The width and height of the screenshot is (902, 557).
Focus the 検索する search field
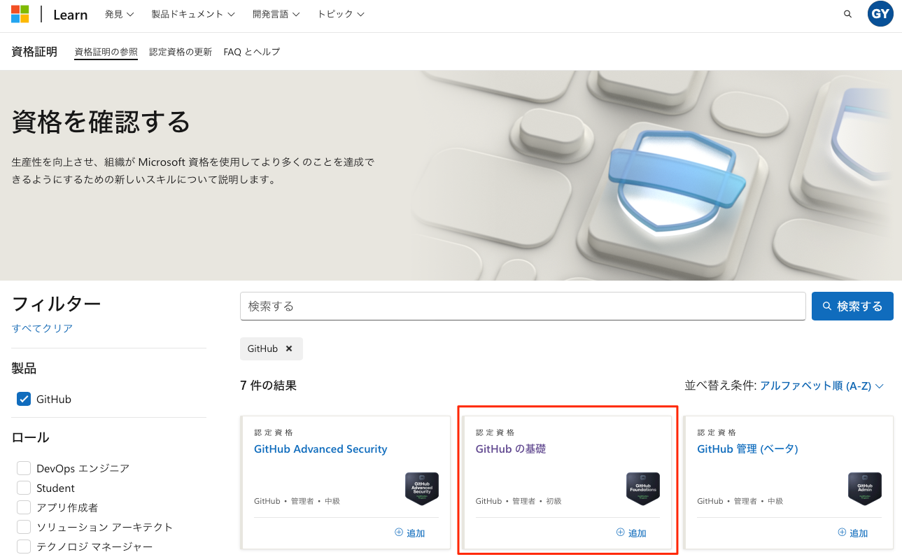pos(523,306)
